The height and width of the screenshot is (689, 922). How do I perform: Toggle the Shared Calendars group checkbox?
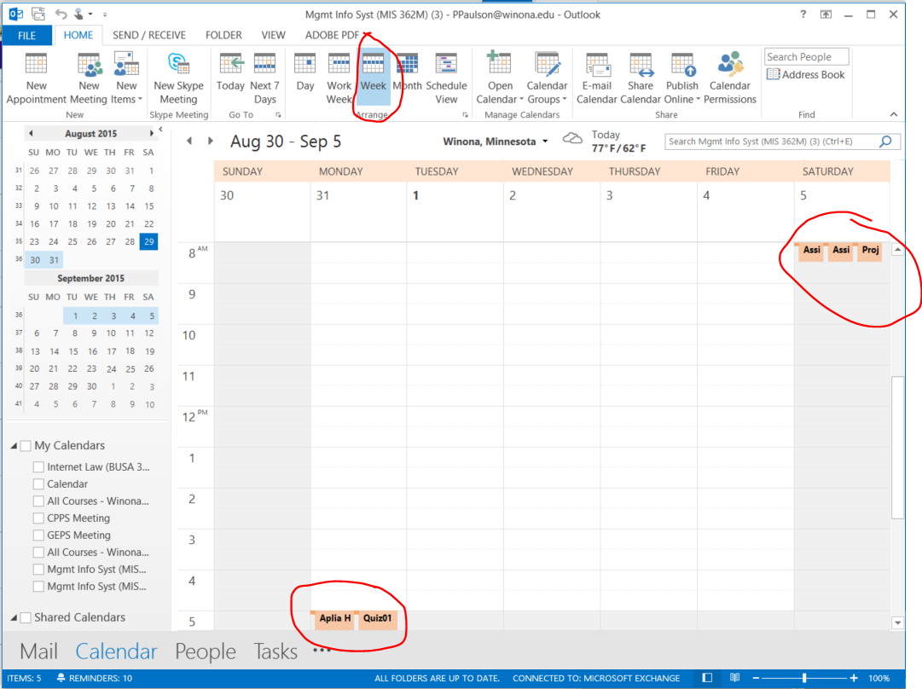(x=26, y=617)
